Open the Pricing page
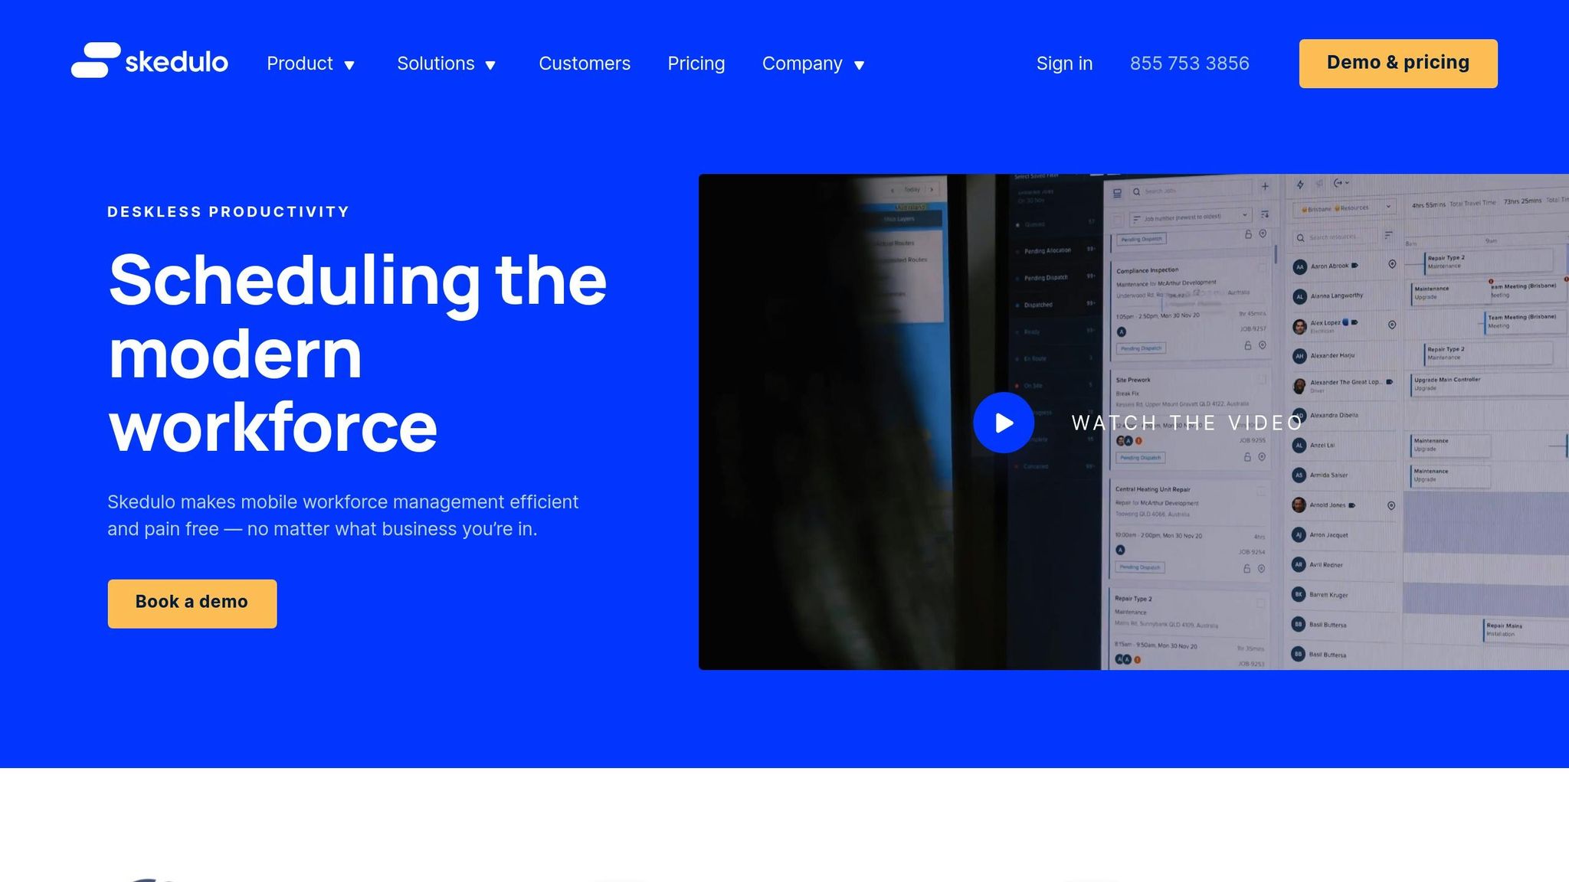Image resolution: width=1569 pixels, height=882 pixels. click(x=696, y=64)
